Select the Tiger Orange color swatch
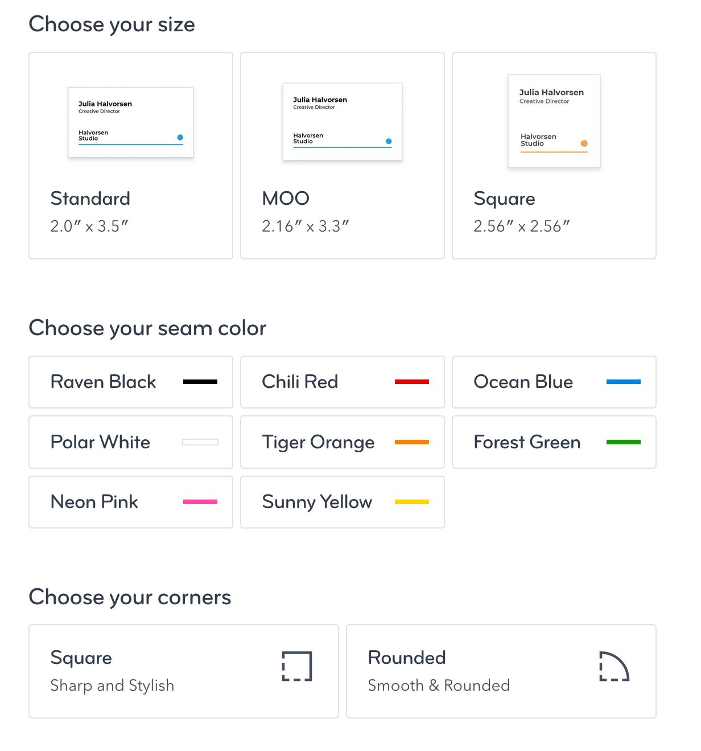This screenshot has width=701, height=751. point(412,442)
